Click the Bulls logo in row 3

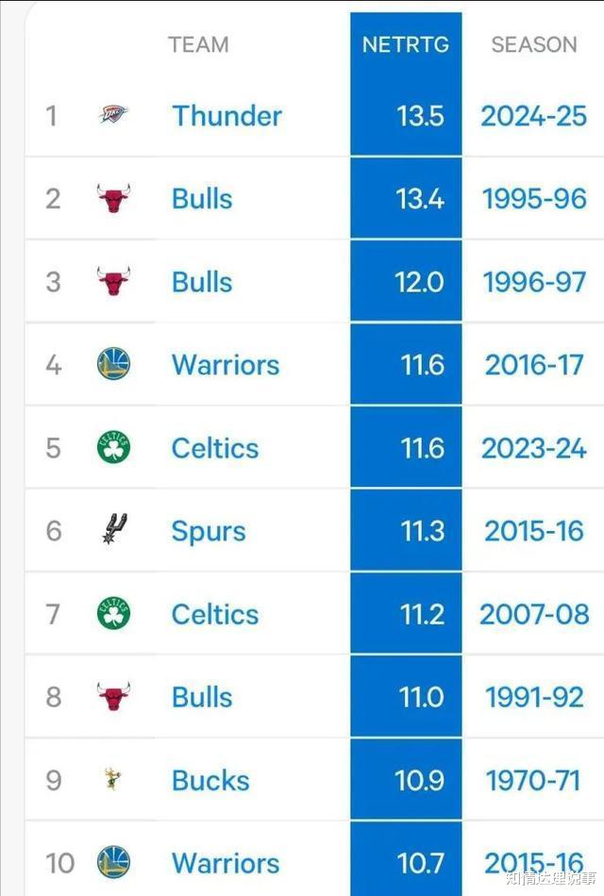(x=114, y=281)
